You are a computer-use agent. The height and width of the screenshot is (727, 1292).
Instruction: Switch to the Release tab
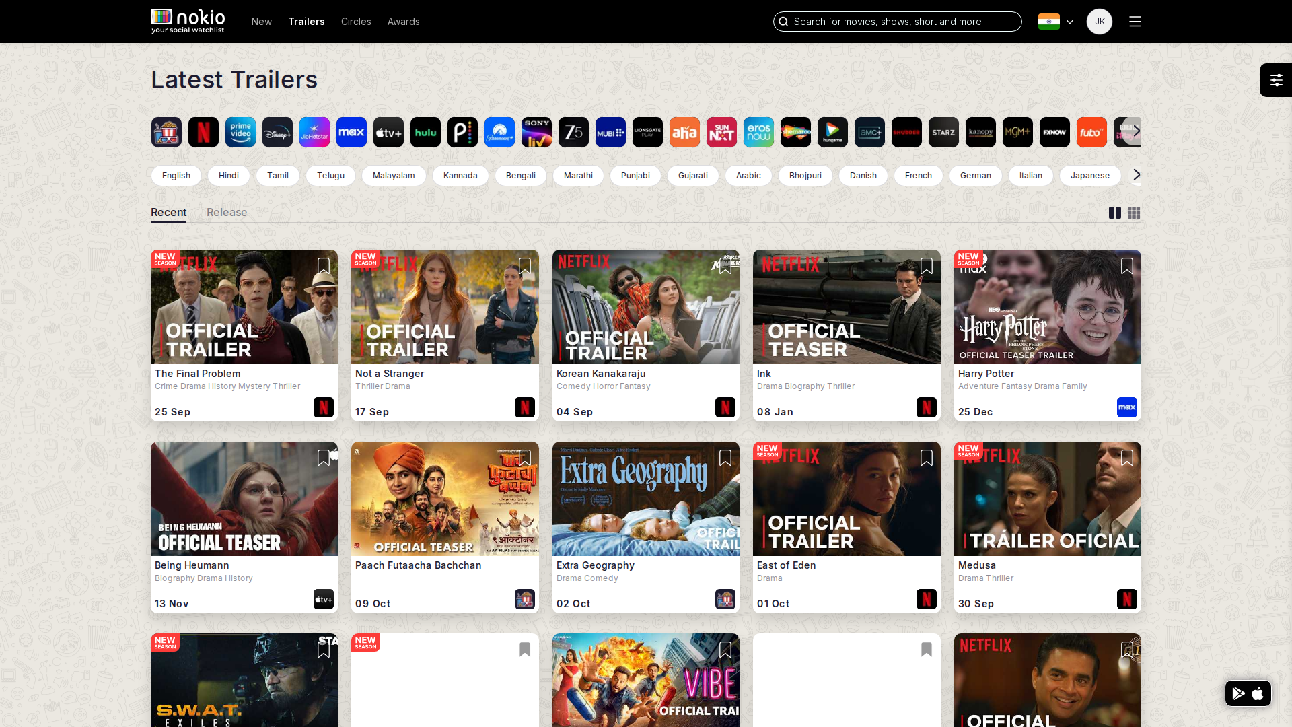227,212
